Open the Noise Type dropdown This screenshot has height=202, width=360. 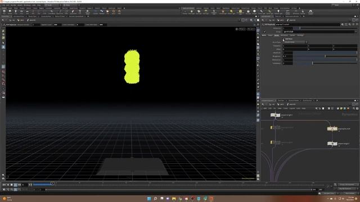(x=296, y=42)
